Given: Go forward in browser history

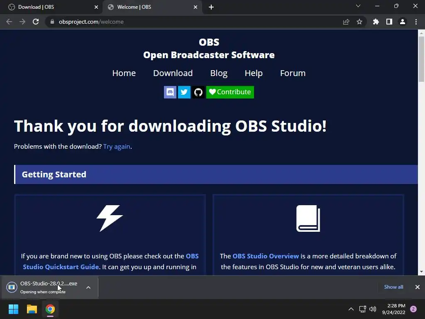Looking at the screenshot, I should tap(22, 22).
